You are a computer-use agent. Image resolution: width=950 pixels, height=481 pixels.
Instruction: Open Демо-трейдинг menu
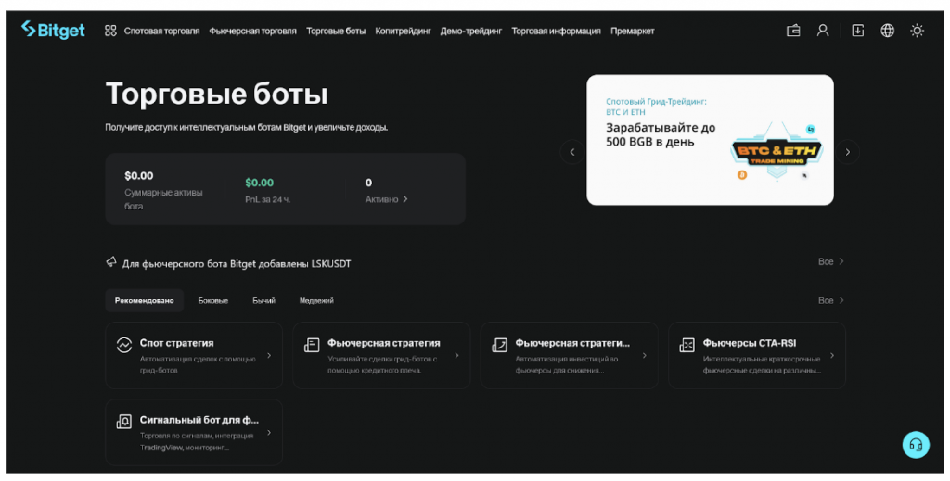pos(470,31)
